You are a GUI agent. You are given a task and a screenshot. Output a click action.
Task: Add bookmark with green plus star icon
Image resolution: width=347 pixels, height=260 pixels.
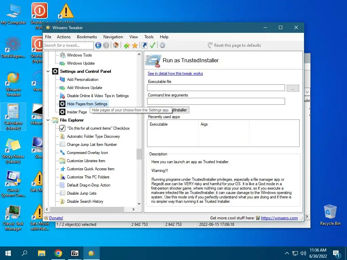pos(127,46)
